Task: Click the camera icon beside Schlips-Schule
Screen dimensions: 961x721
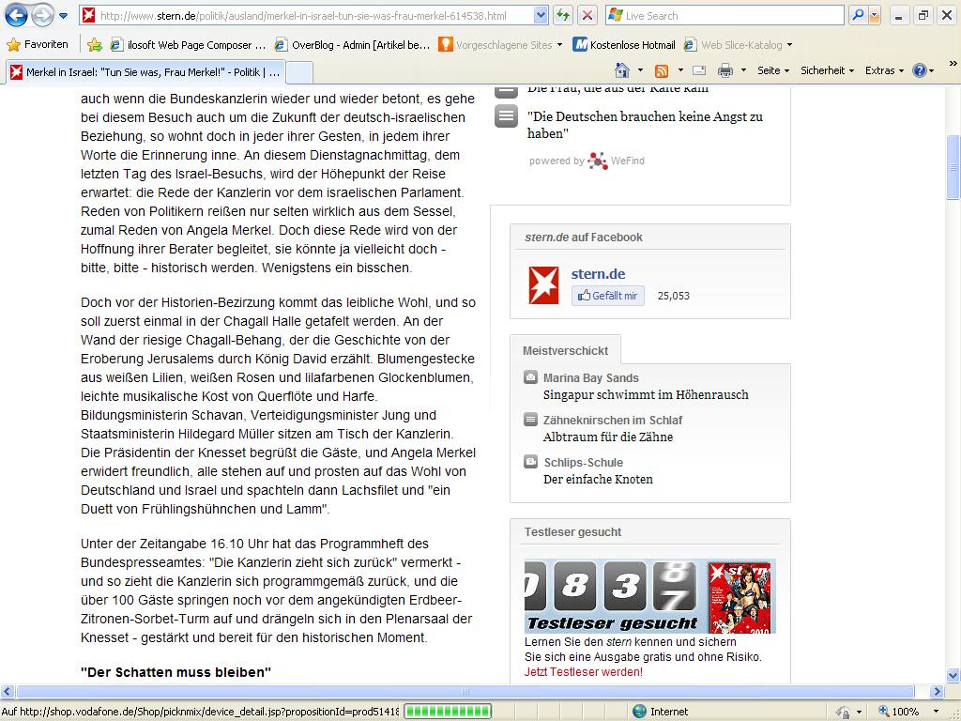Action: [x=531, y=462]
